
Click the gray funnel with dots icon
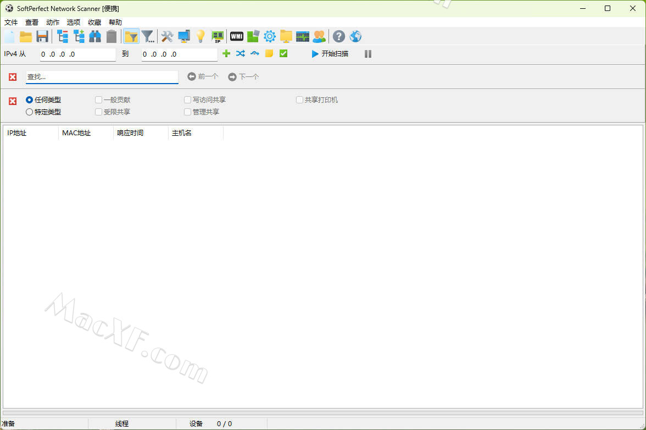click(x=147, y=37)
